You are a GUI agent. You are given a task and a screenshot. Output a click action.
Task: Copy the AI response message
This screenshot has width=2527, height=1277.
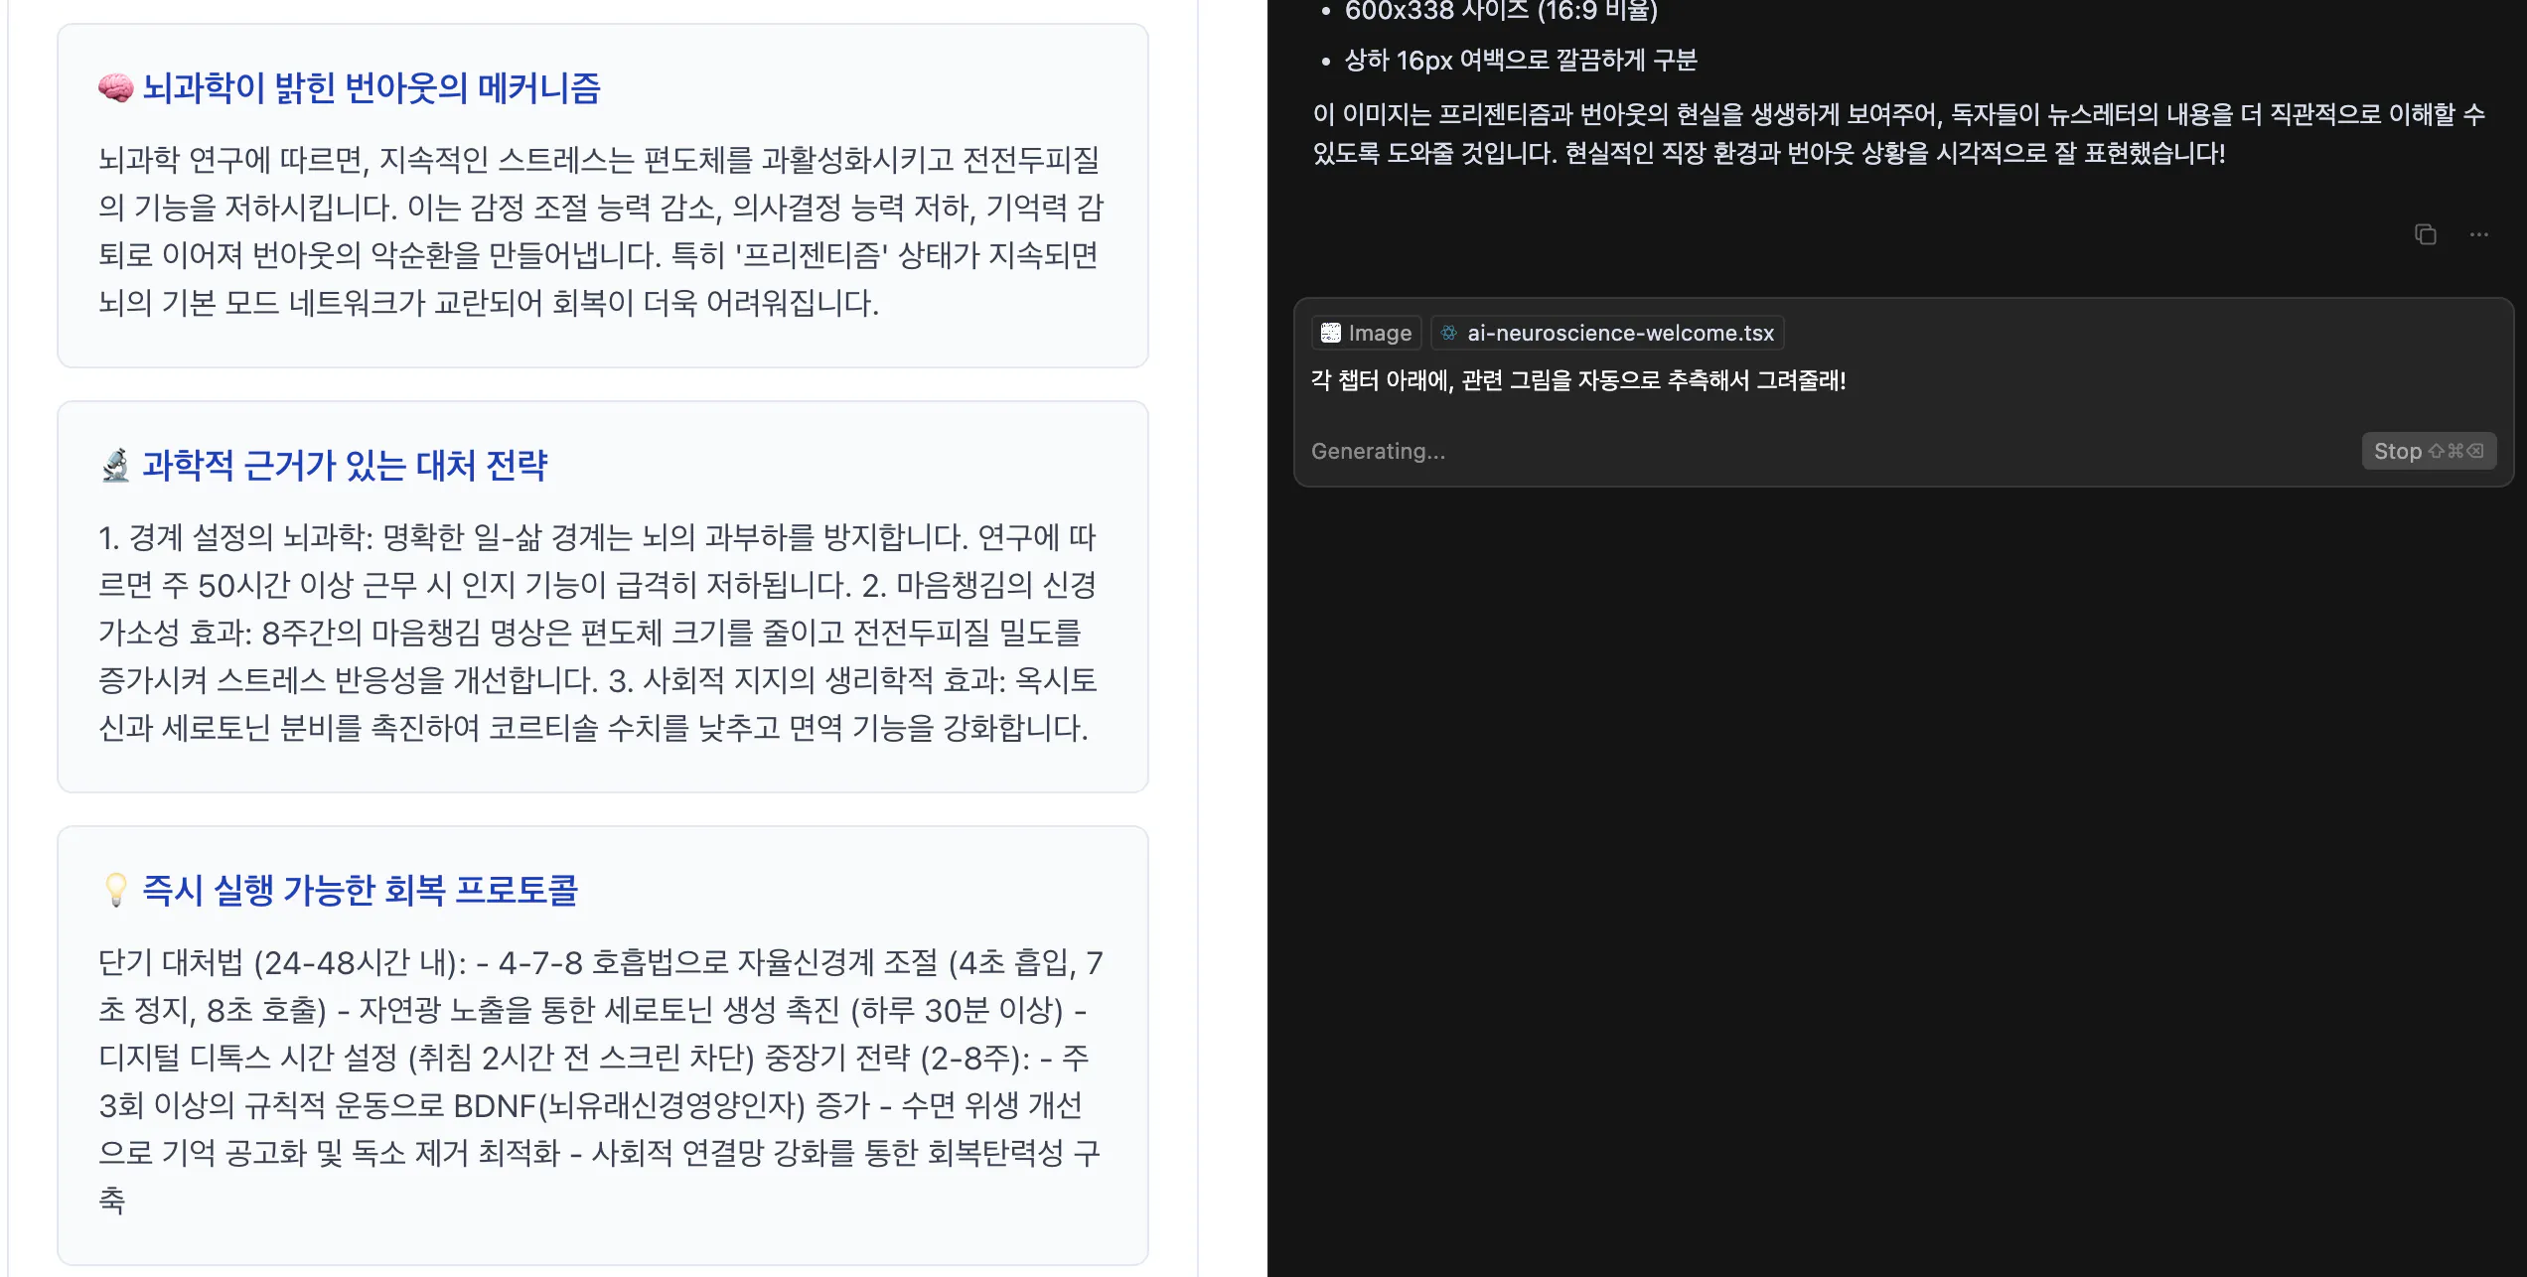pos(2424,234)
